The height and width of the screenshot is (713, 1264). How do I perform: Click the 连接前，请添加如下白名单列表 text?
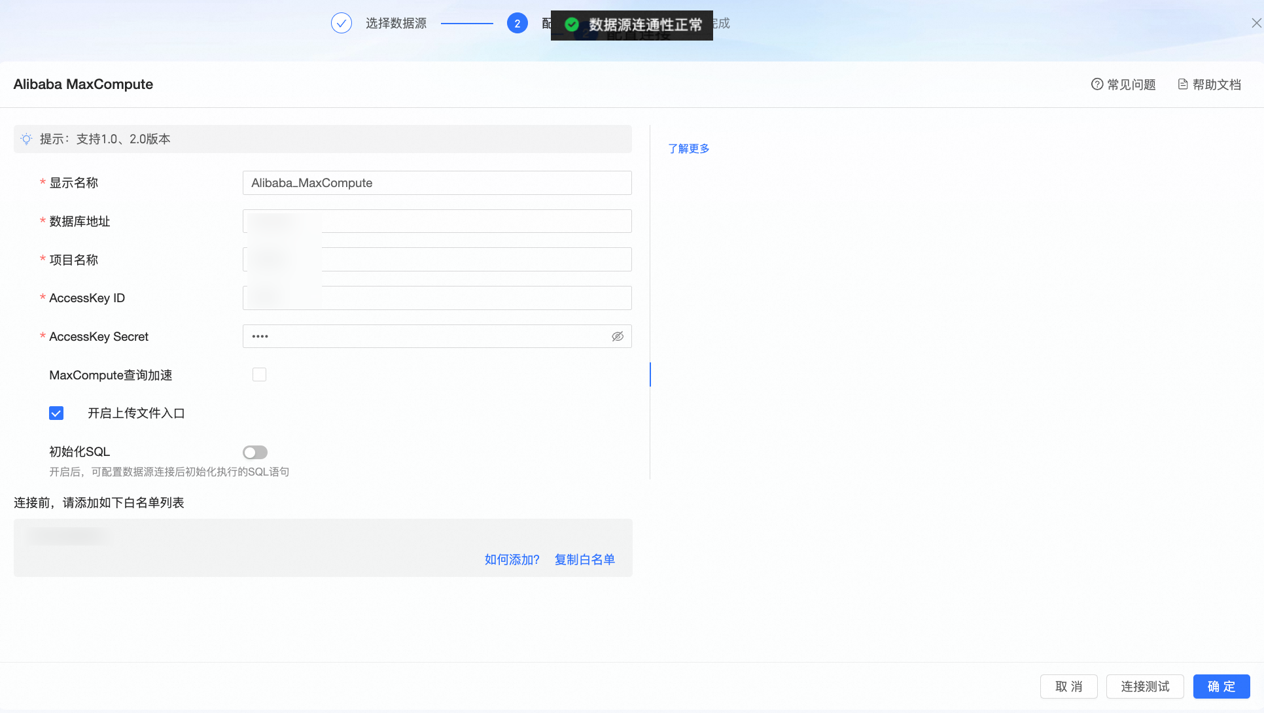(99, 503)
